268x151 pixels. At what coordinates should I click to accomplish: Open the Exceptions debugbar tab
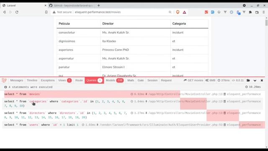(x=48, y=80)
